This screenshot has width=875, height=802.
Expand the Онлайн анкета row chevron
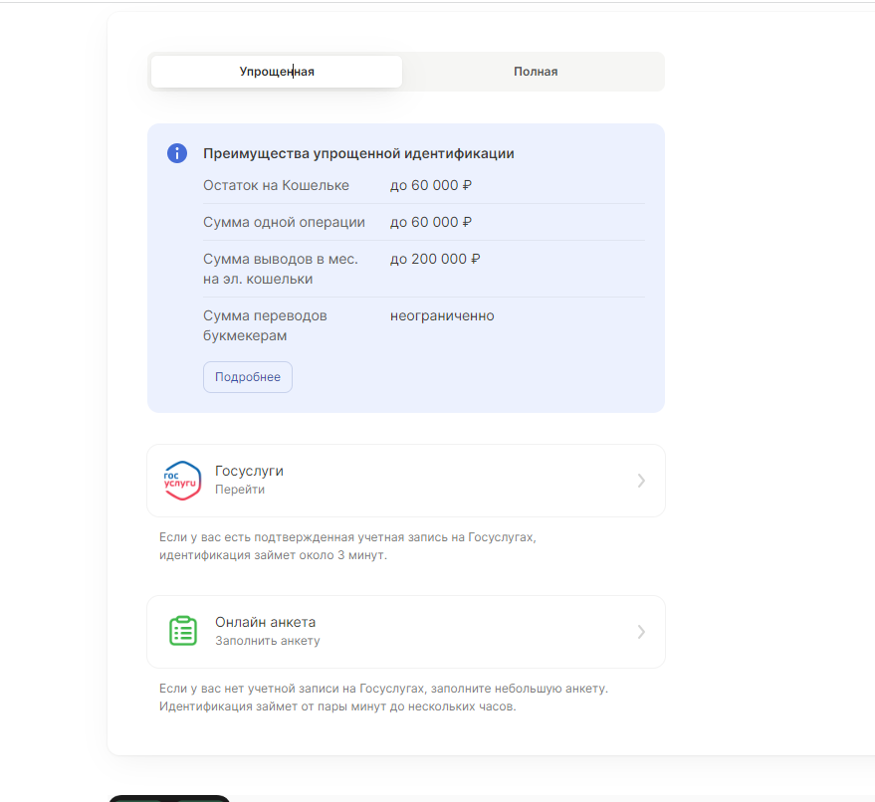coord(641,631)
